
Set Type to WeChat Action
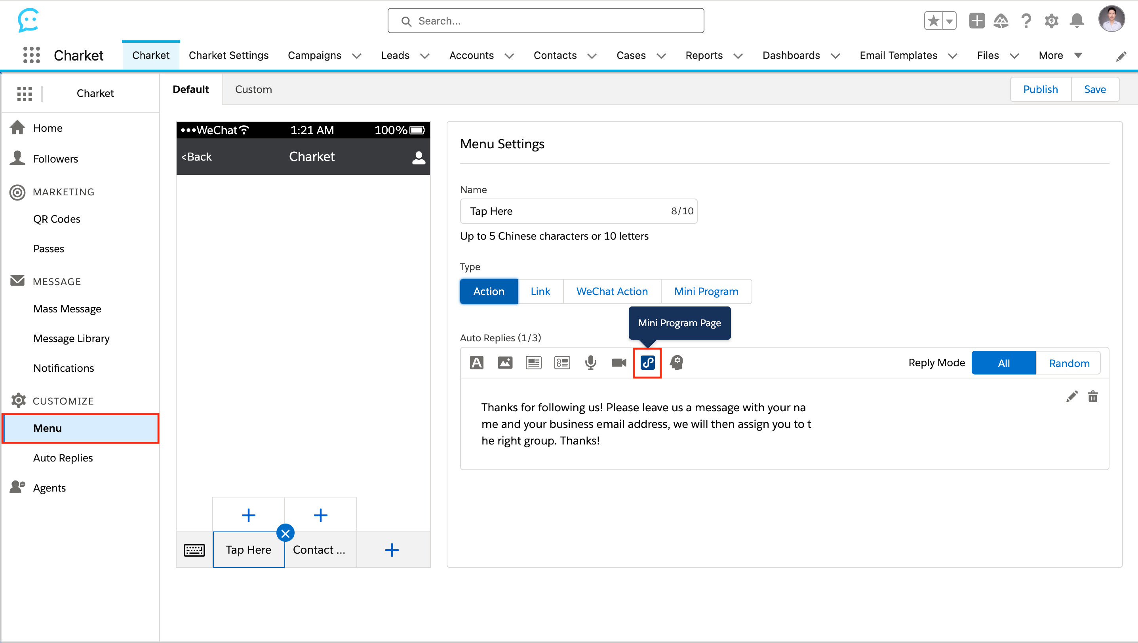(x=612, y=291)
